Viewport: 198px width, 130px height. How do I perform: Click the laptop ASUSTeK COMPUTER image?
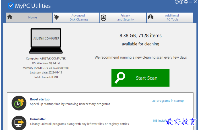pyautogui.click(x=46, y=41)
